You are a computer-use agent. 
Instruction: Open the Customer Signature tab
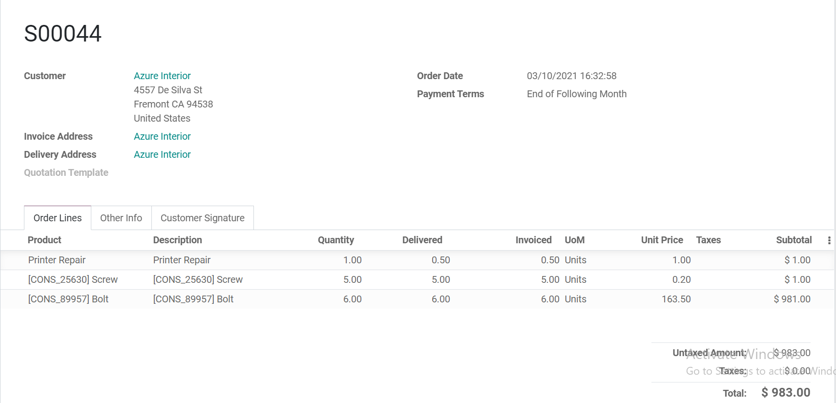[x=202, y=218]
